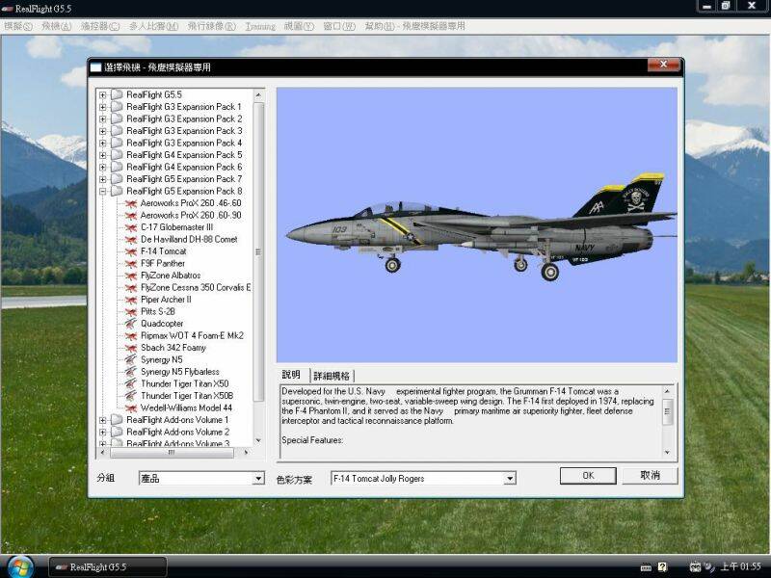Viewport: 771px width, 578px height.
Task: Expand RealFlight G4 Expansion Pack 6 node
Action: (x=103, y=168)
